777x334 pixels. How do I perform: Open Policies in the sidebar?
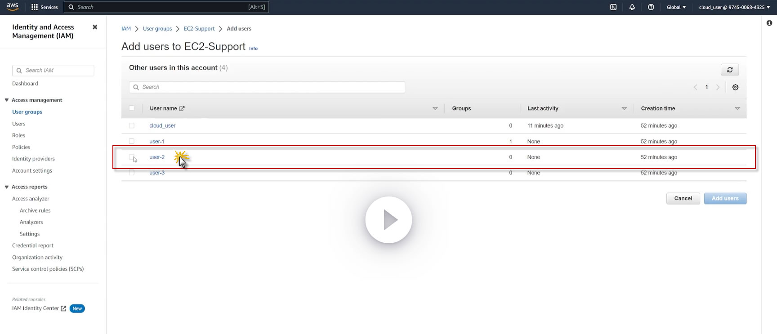(x=21, y=147)
